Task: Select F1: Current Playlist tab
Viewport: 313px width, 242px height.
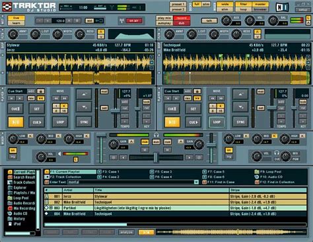Action: 70,172
